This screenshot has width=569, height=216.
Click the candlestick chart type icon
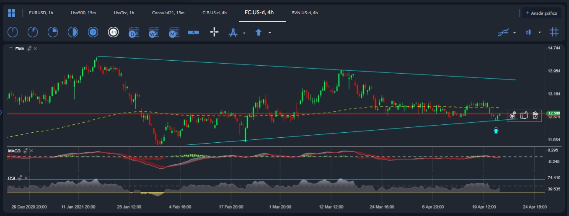[528, 32]
